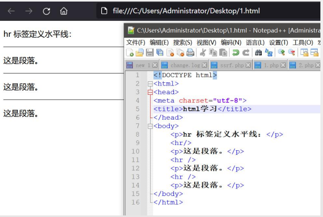Click the Notepad++ title bar app icon
This screenshot has height=217, width=323.
(131, 31)
